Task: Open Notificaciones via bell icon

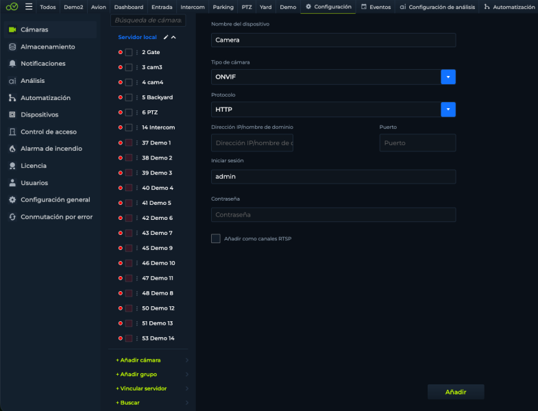Action: coord(12,64)
